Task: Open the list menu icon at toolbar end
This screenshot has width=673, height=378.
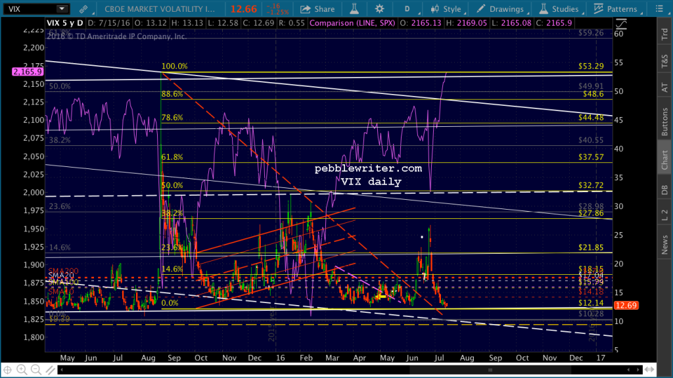Action: pyautogui.click(x=660, y=9)
